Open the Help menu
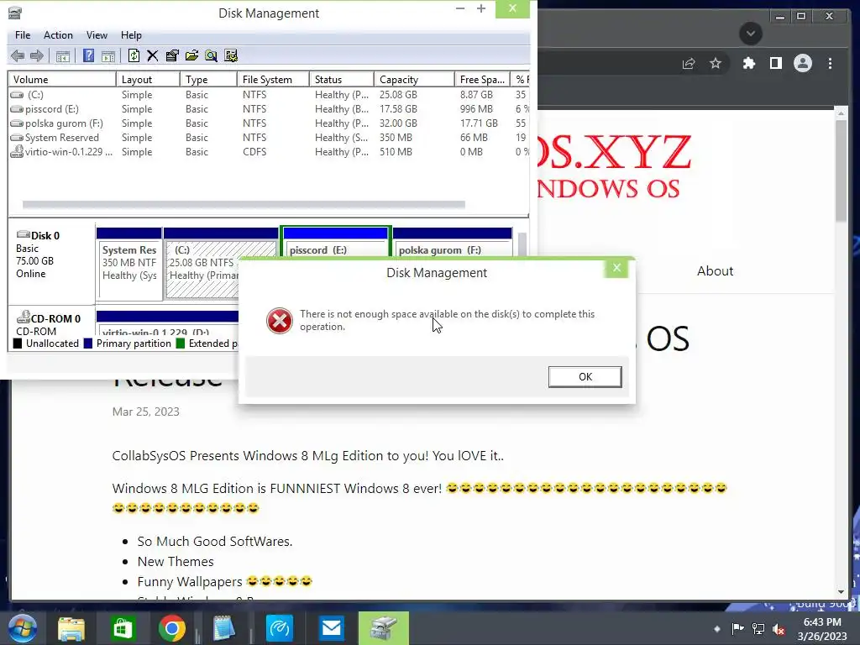 pyautogui.click(x=131, y=35)
